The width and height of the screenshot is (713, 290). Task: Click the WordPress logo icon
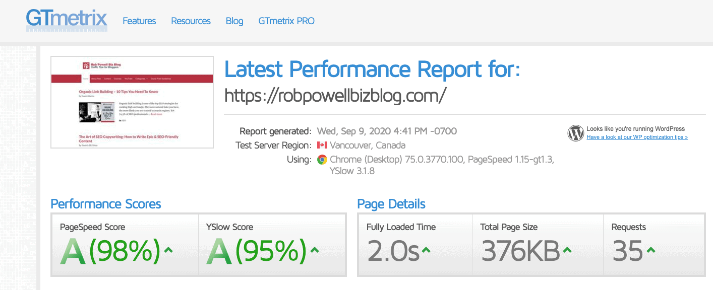tap(575, 133)
